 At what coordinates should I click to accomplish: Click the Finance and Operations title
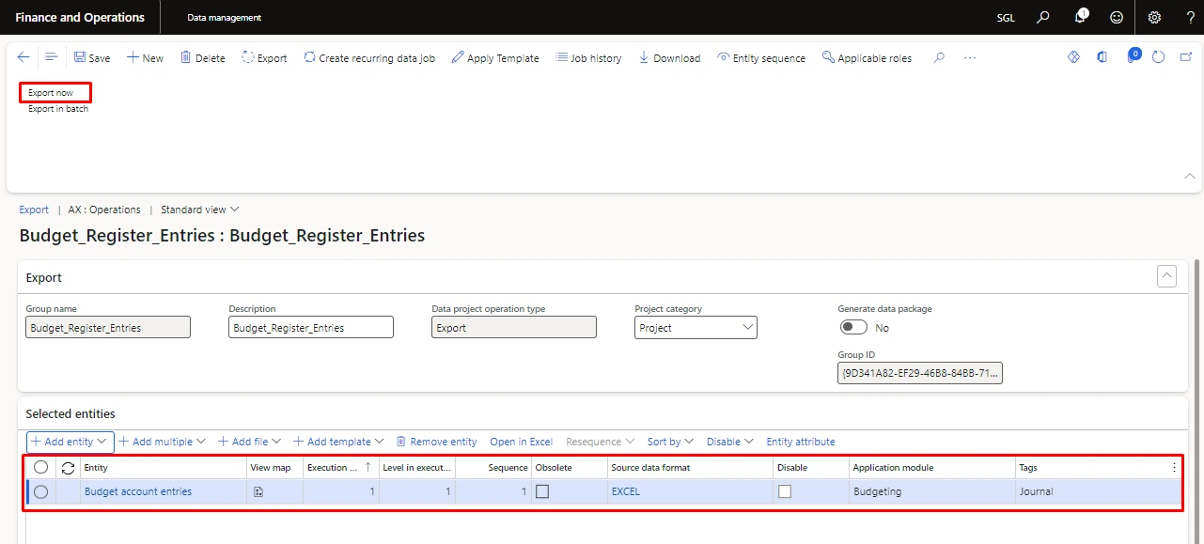[x=80, y=17]
